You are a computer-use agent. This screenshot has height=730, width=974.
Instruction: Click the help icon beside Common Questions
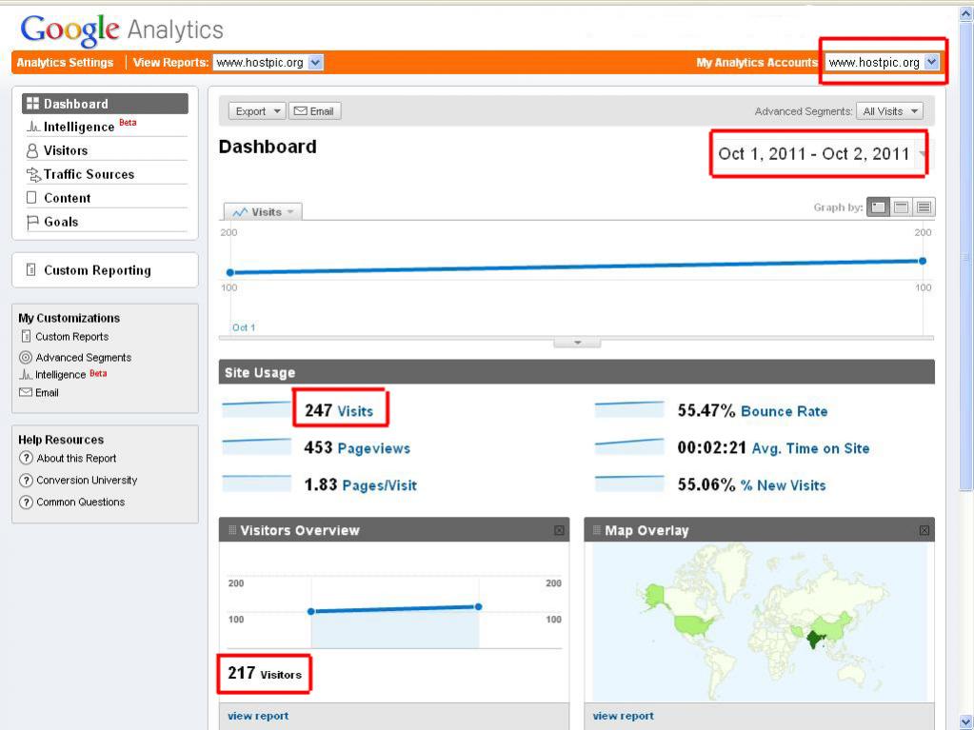(26, 502)
